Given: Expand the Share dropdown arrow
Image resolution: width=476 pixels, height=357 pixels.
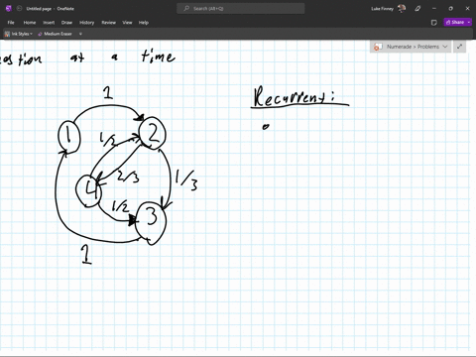Looking at the screenshot, I should click(x=469, y=22).
